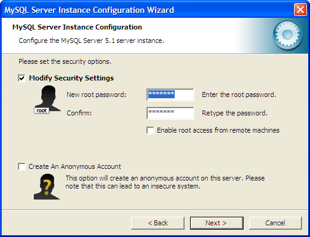Enable root access from remote machines
The image size is (310, 237).
pos(150,130)
